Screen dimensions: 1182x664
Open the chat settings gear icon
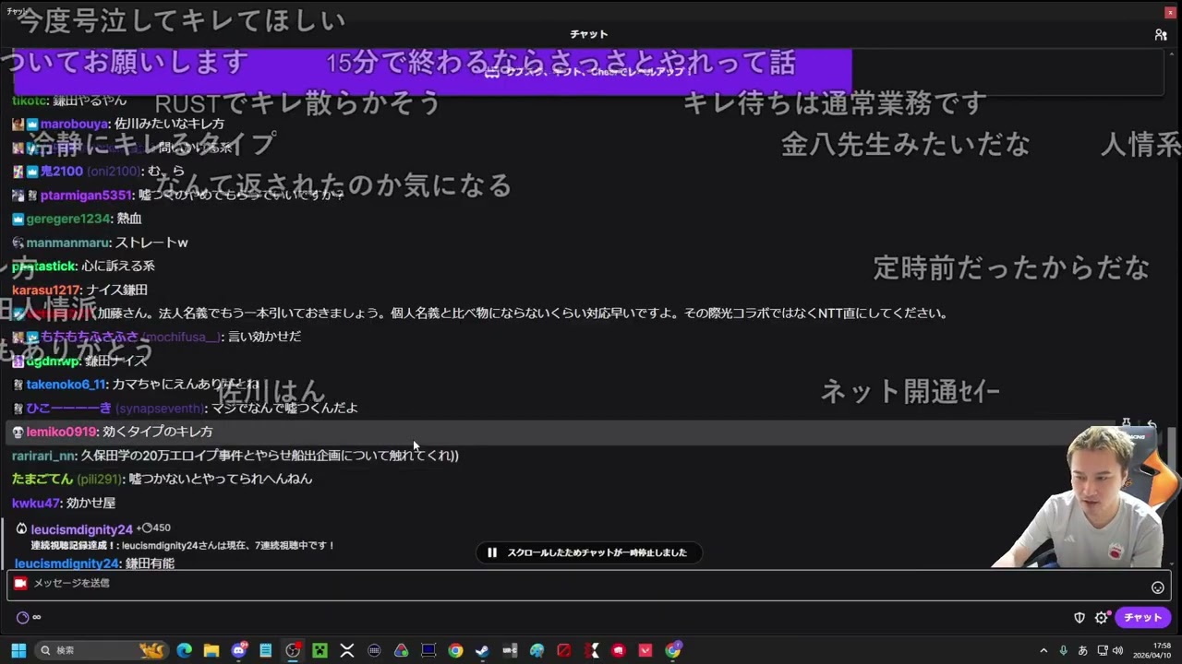[x=1101, y=618]
